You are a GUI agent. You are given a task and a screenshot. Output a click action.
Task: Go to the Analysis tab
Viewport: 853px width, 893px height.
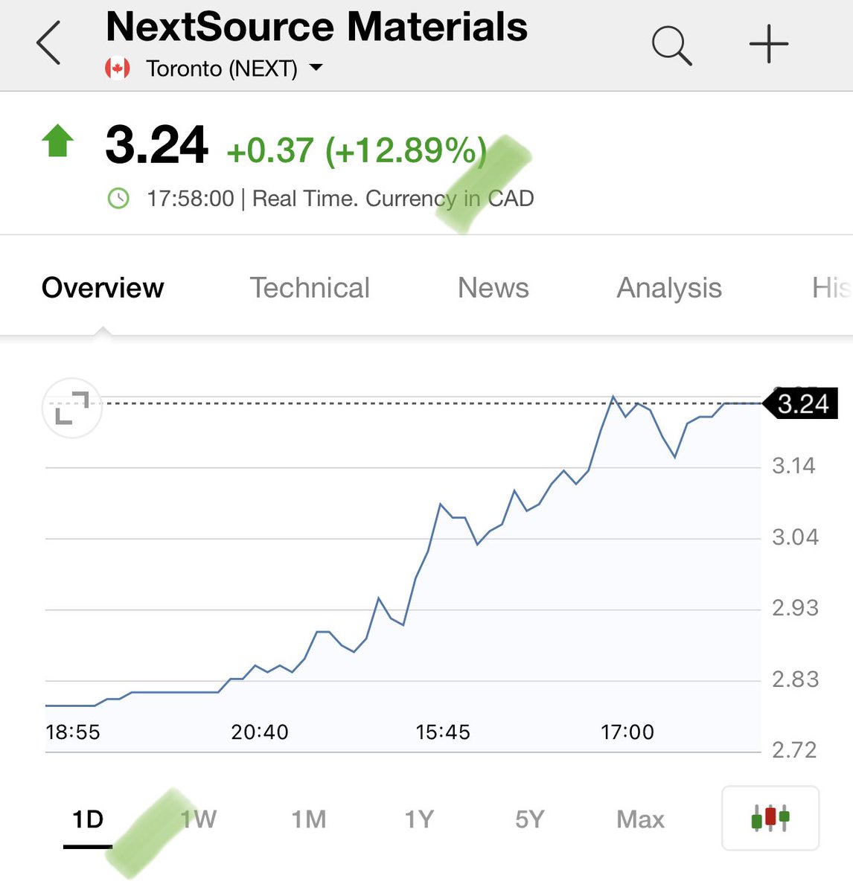click(x=669, y=289)
